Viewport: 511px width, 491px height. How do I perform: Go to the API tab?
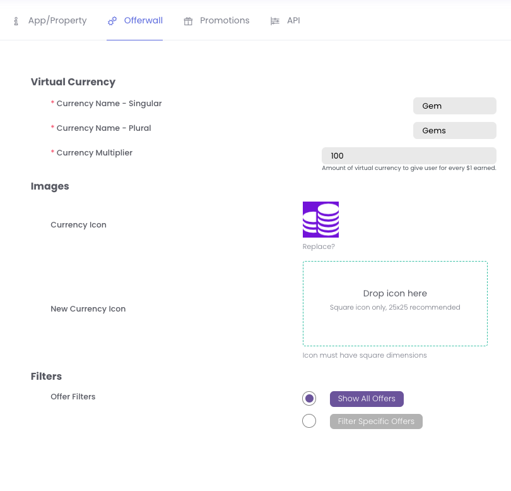click(285, 21)
